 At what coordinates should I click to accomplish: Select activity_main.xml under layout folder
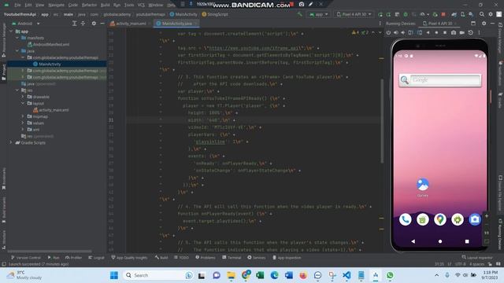[50, 110]
